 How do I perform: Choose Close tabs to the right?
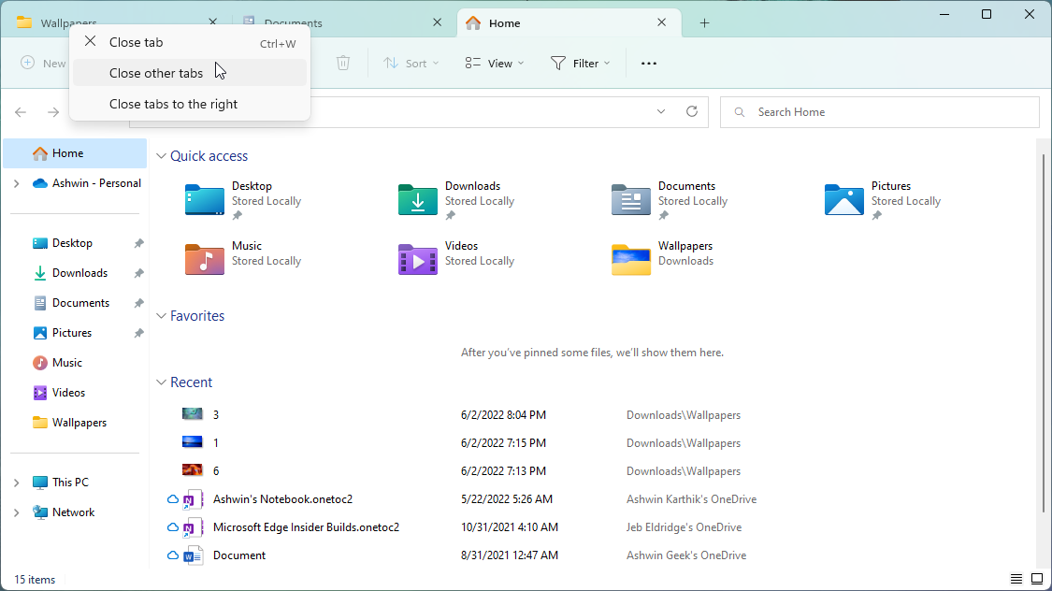coord(190,104)
